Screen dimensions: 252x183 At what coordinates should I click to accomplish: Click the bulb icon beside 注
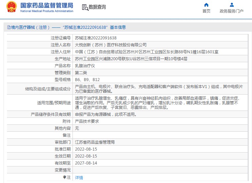pos(65,177)
